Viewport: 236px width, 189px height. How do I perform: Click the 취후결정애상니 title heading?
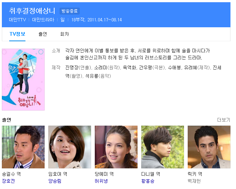tap(32, 11)
